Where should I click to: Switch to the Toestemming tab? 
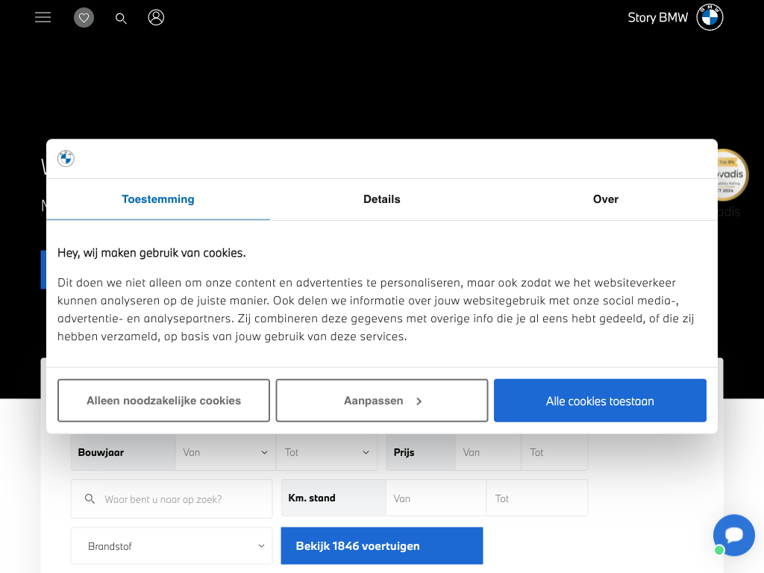click(158, 199)
